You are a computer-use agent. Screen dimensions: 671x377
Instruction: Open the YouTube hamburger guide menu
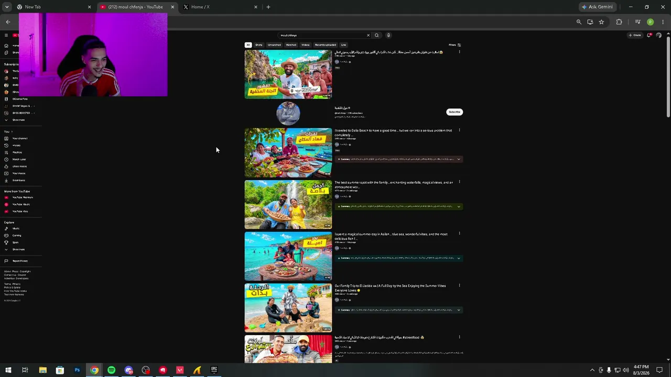(6, 35)
